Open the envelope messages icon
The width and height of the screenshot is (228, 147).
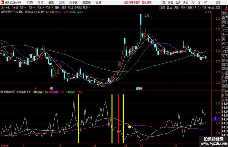tap(205, 2)
